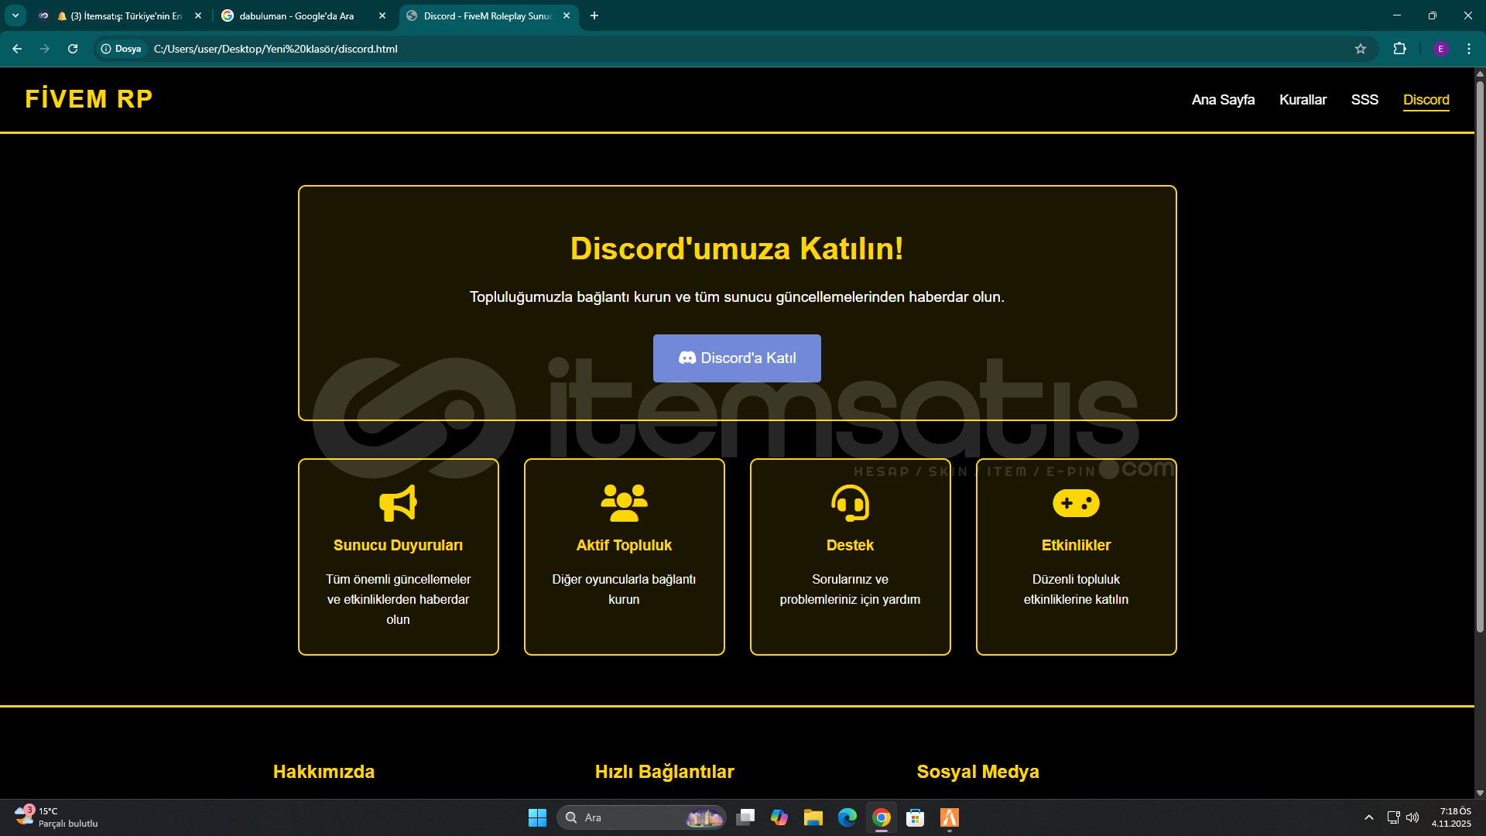Click the megaphone Sunucu Duyuruları icon

coord(398,503)
